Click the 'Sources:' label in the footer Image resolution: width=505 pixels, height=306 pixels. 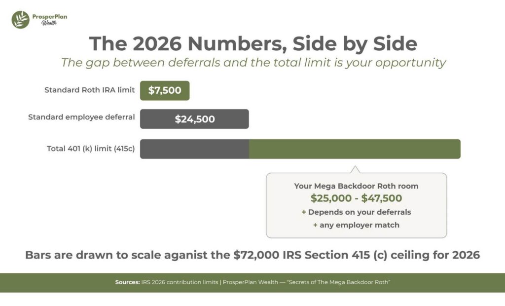click(128, 282)
